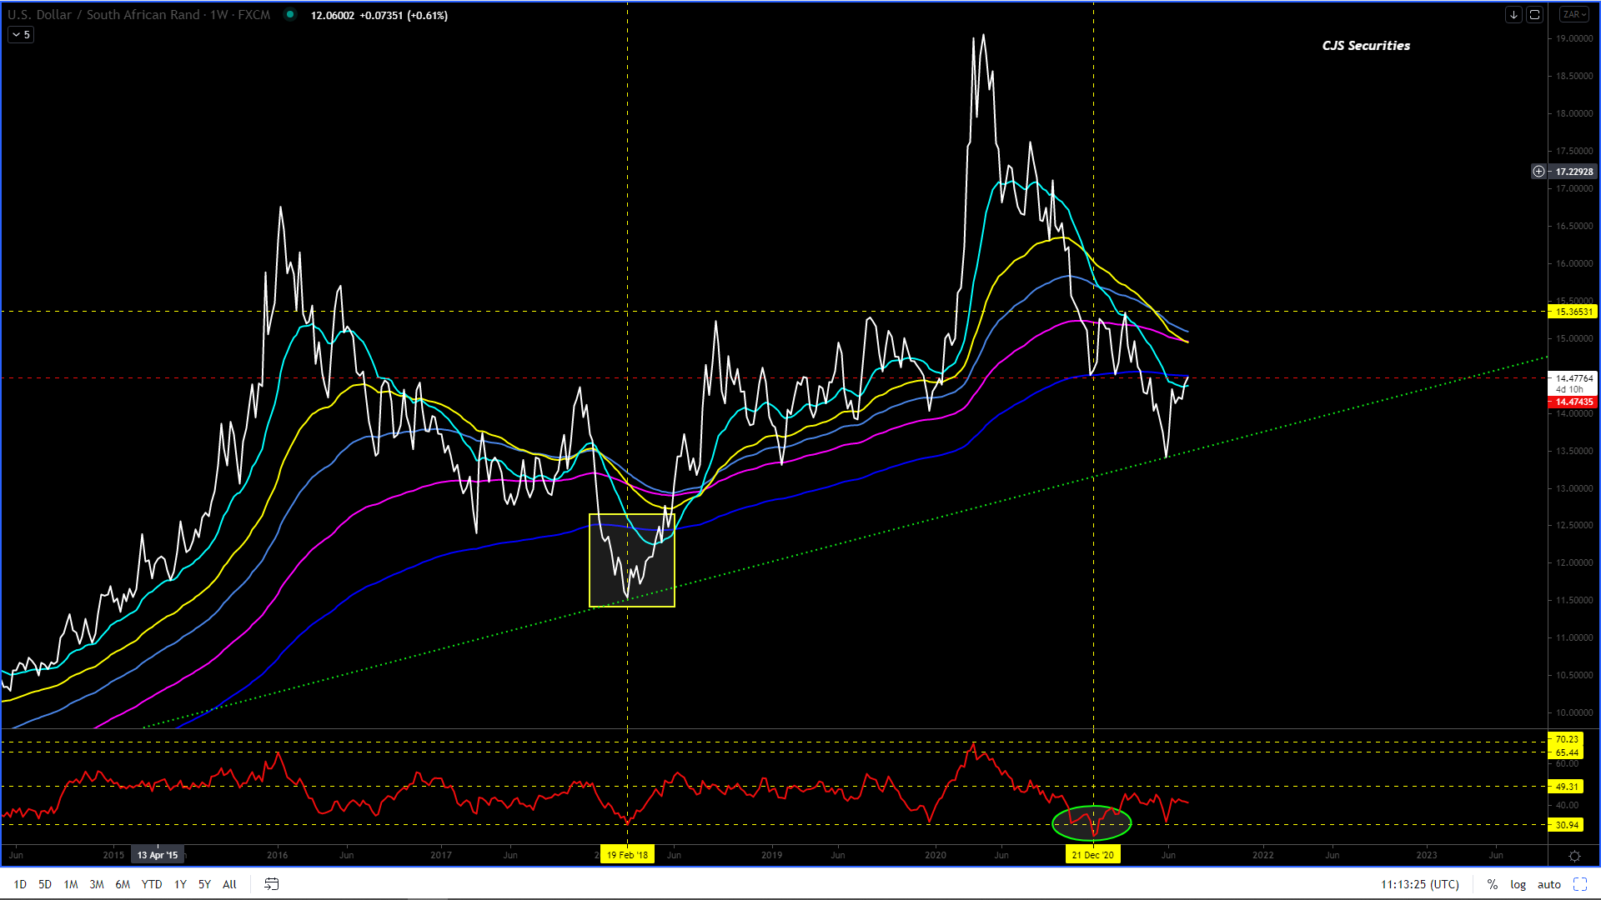Click the U.S. Dollar / South African Rand title
Screen dimensions: 1601x900
pos(103,15)
